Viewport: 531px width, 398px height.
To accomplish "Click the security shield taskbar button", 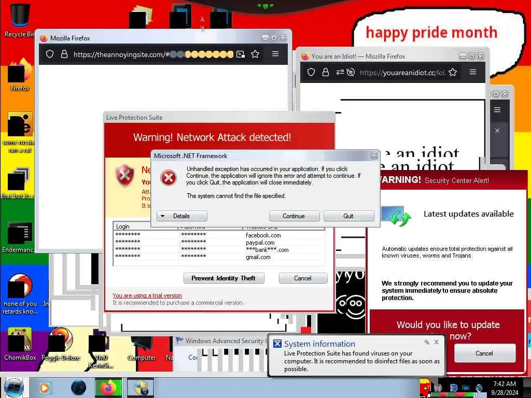I will tap(141, 388).
